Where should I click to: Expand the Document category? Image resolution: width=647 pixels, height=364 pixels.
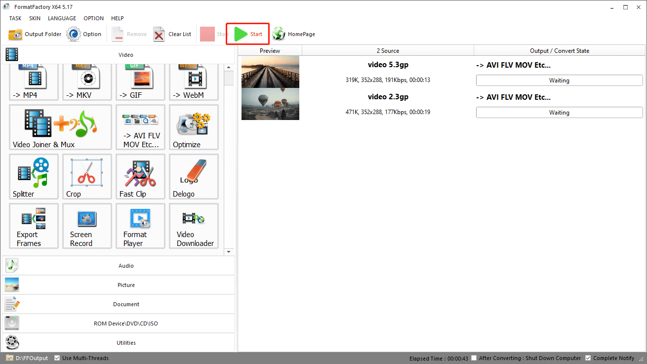tap(119, 304)
